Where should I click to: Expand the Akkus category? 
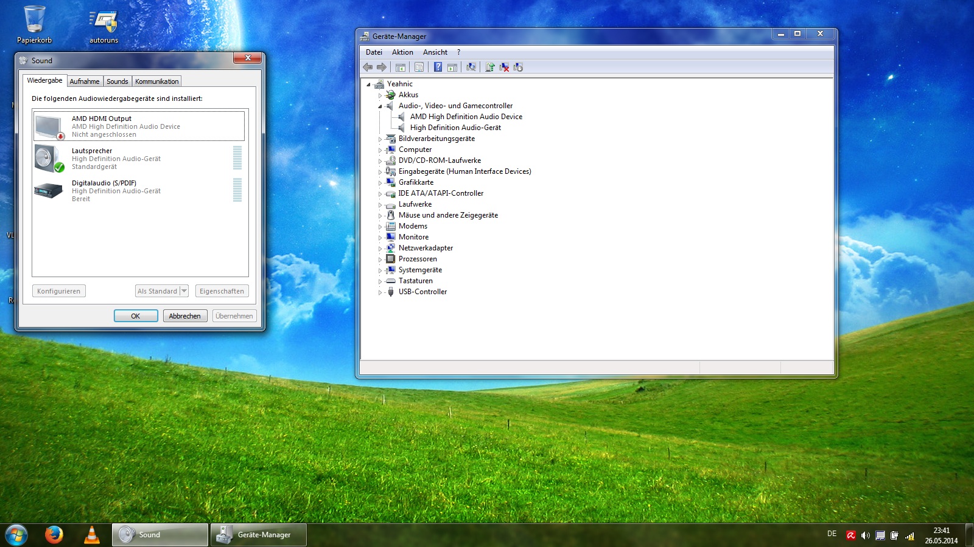(x=380, y=95)
